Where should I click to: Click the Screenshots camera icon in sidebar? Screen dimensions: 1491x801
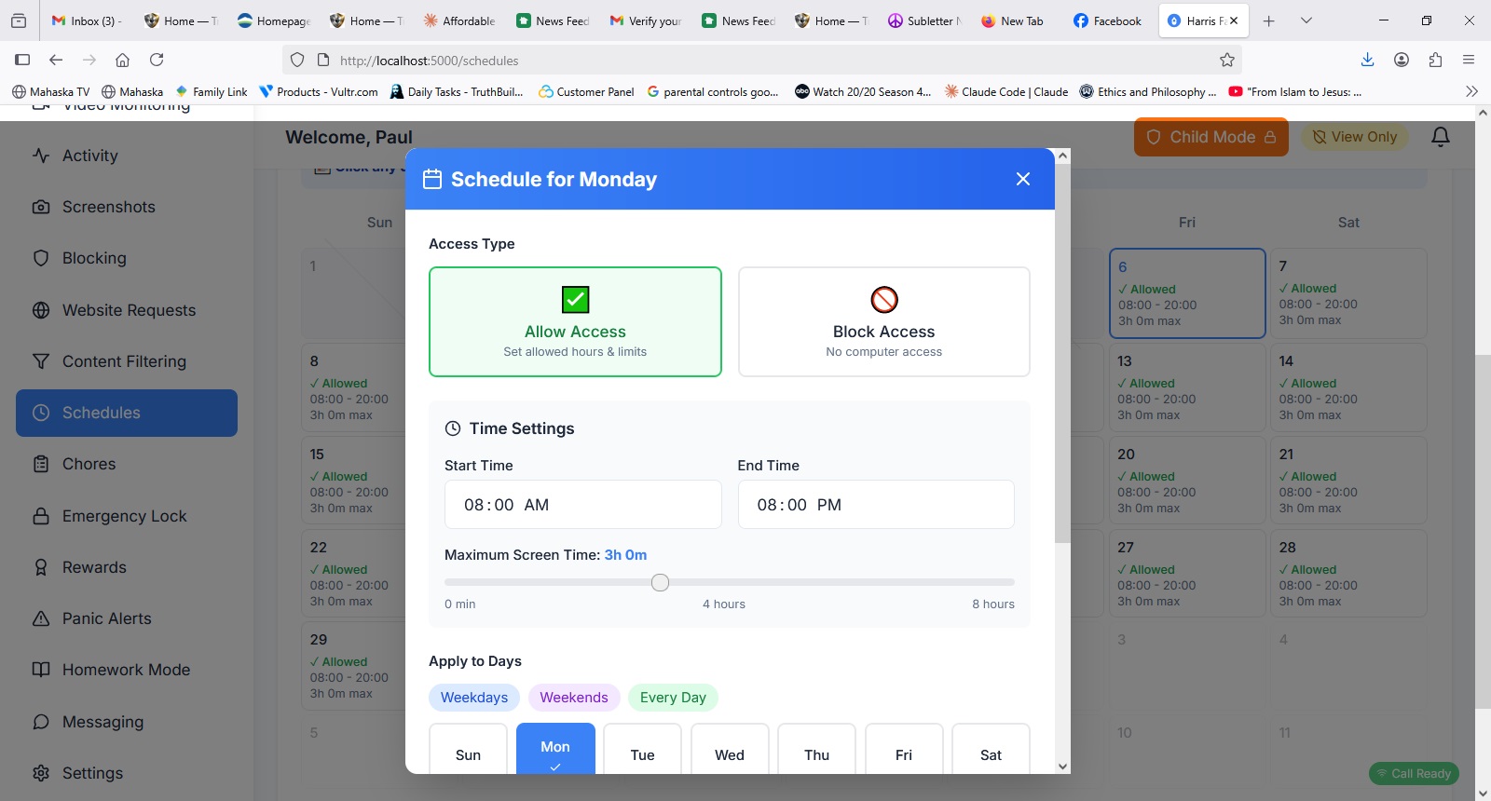coord(41,207)
